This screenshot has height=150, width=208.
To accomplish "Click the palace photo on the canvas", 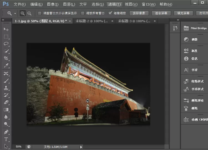I will (88, 84).
